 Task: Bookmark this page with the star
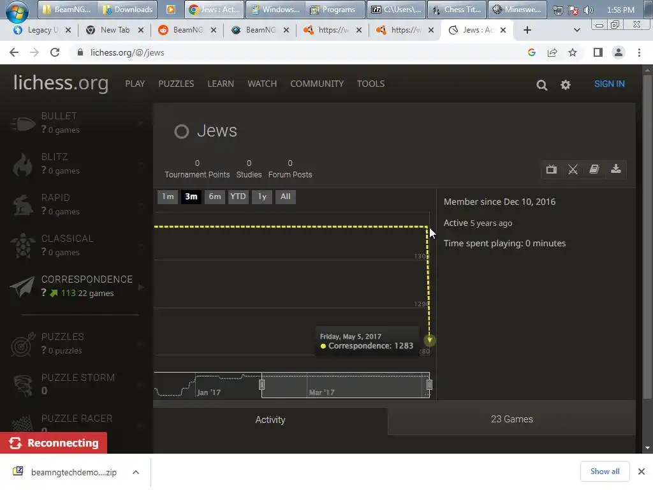click(573, 52)
